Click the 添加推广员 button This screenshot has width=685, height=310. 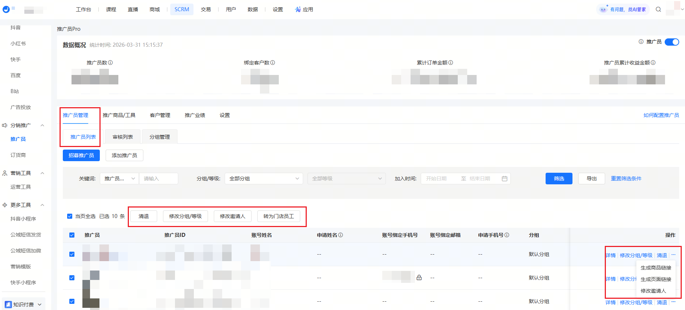(x=125, y=155)
